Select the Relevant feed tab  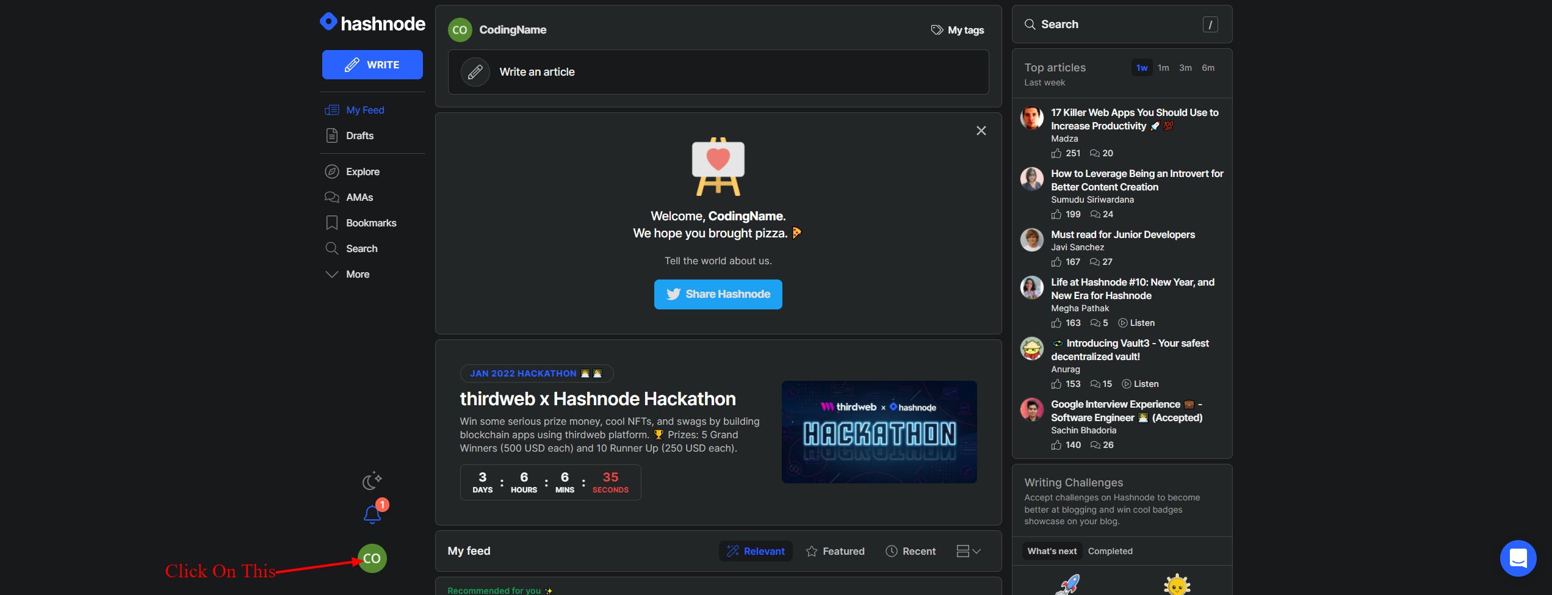(x=756, y=551)
